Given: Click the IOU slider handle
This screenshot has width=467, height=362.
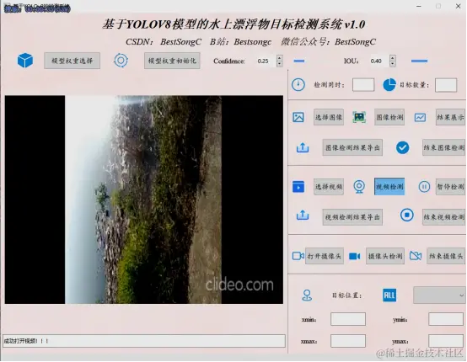Looking at the screenshot, I should pyautogui.click(x=419, y=61).
